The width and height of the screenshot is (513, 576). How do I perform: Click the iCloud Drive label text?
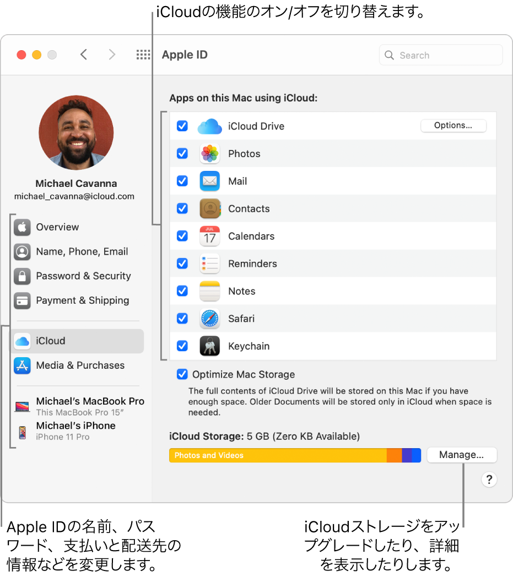pos(256,126)
